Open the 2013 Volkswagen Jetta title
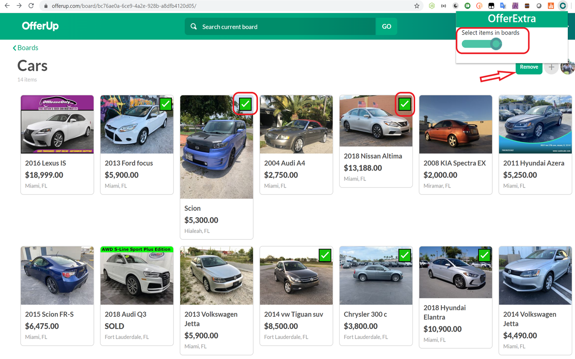Image resolution: width=575 pixels, height=359 pixels. pos(211,319)
